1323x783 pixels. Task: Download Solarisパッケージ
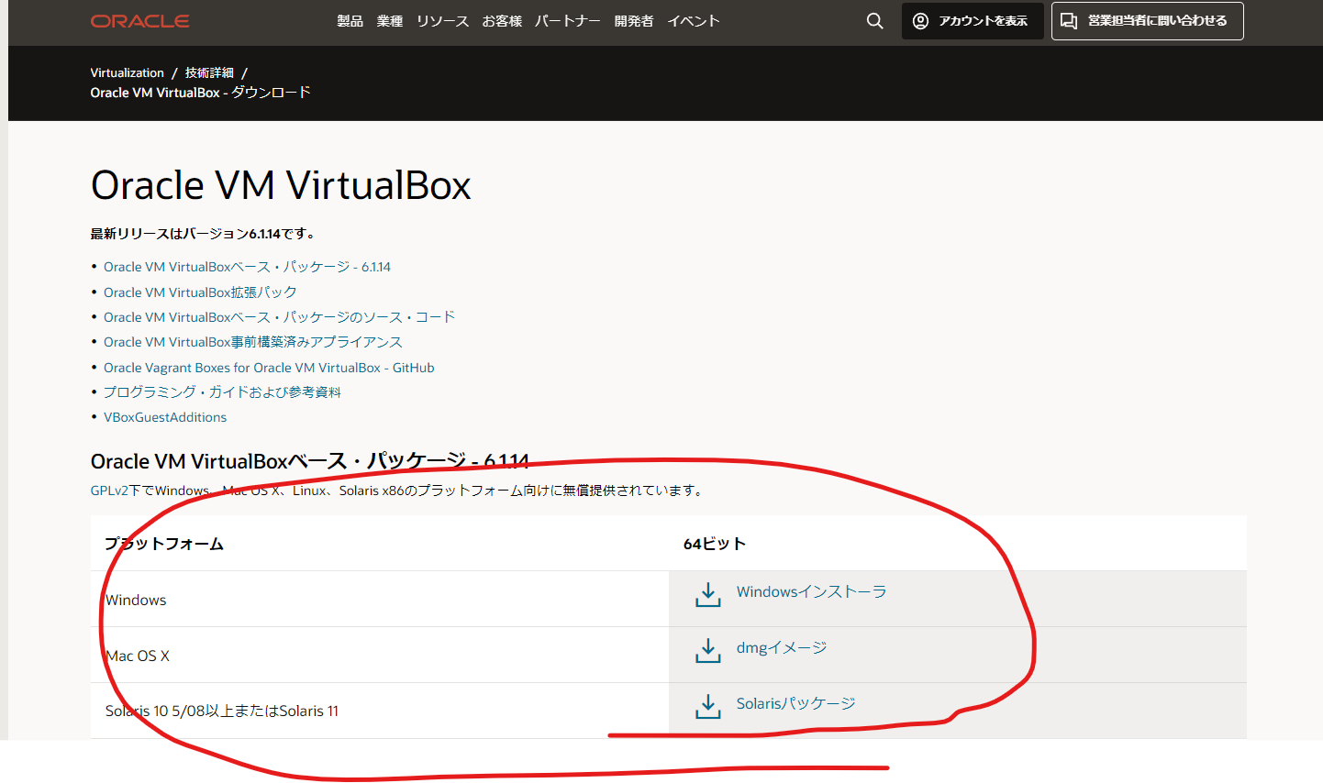pyautogui.click(x=795, y=704)
